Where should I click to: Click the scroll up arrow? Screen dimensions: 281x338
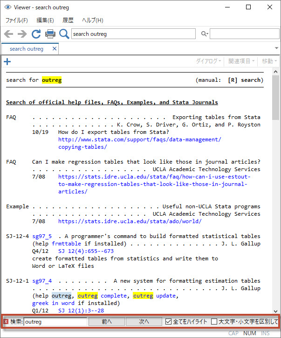pos(275,72)
